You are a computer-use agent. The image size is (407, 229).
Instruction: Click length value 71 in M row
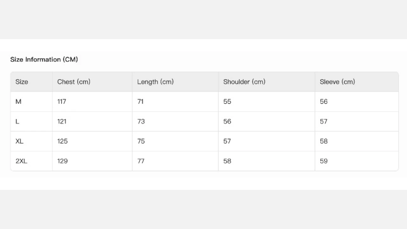pos(140,101)
